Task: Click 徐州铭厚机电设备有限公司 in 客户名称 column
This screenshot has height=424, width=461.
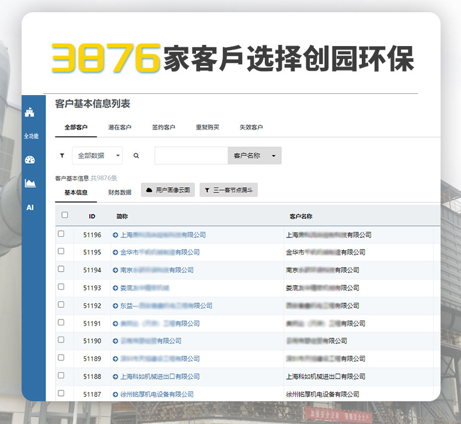Action: point(323,395)
